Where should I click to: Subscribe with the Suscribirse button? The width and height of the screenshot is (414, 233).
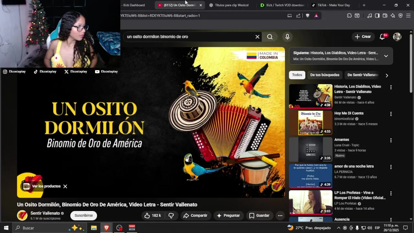point(84,216)
